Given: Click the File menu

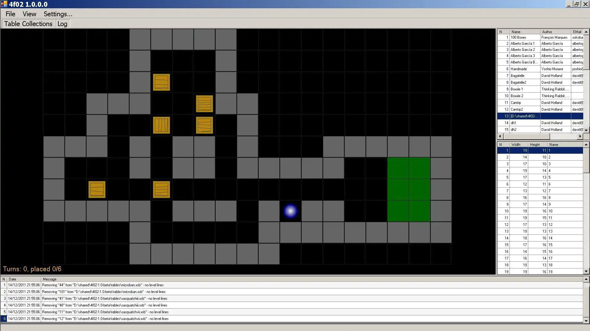Looking at the screenshot, I should pos(10,14).
